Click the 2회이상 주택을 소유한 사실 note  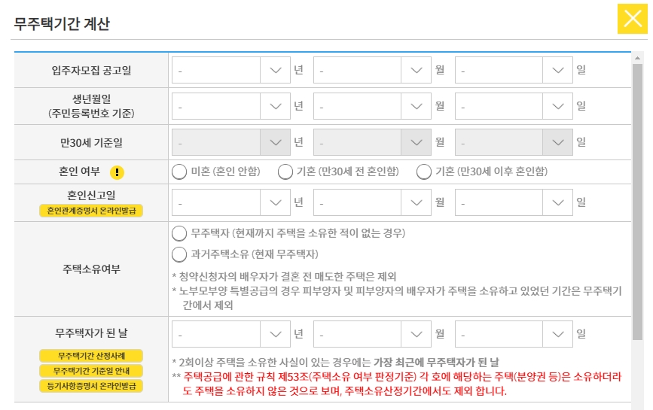[336, 363]
